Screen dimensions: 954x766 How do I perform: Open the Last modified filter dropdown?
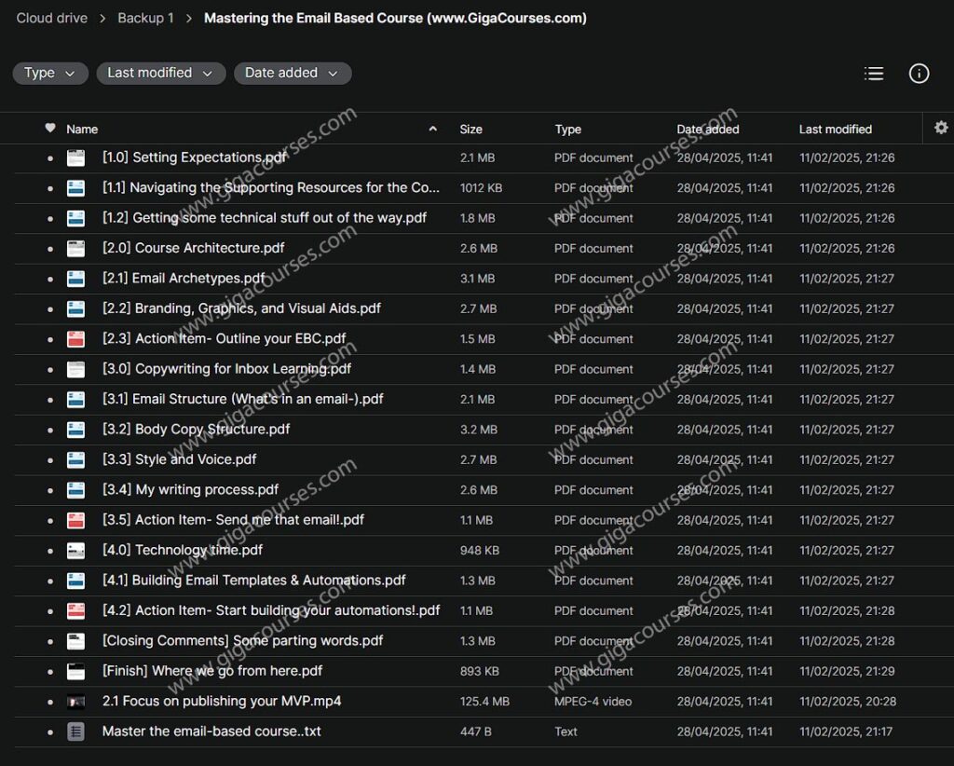[160, 73]
